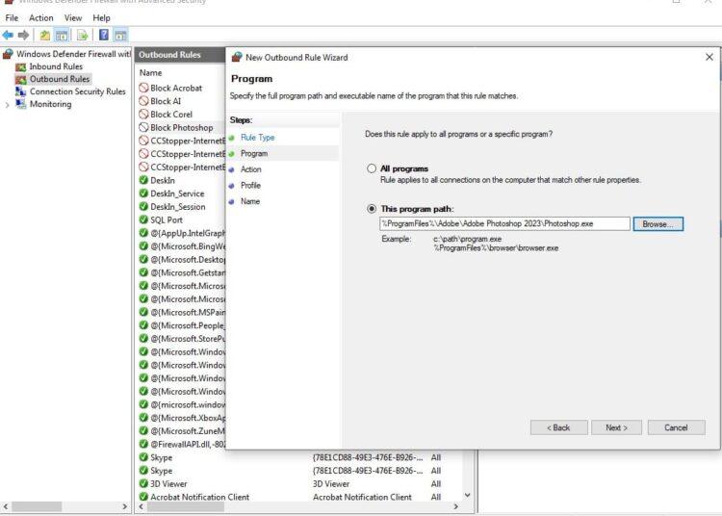Image resolution: width=722 pixels, height=516 pixels.
Task: Click the Forward arrow toolbar icon
Action: coord(23,35)
